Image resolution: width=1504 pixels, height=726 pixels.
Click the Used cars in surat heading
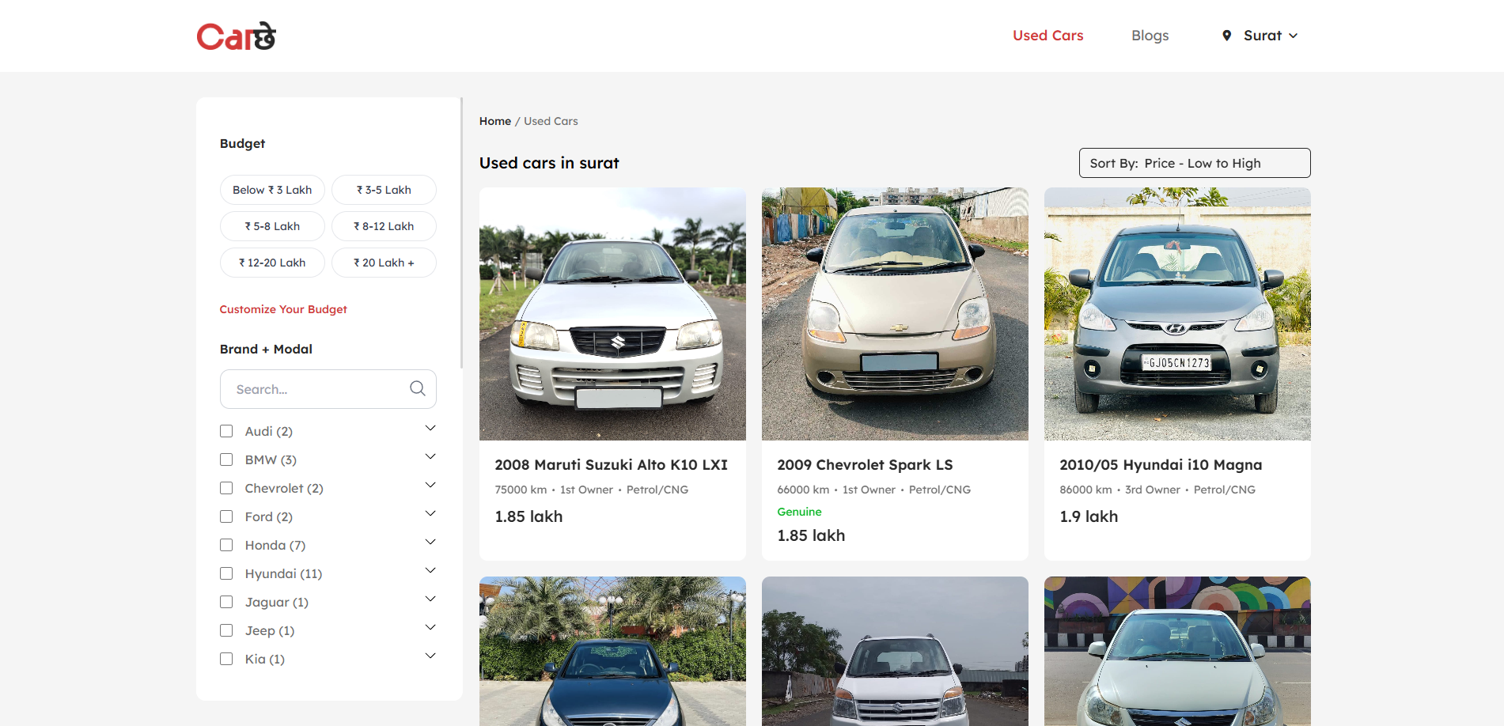(x=549, y=163)
